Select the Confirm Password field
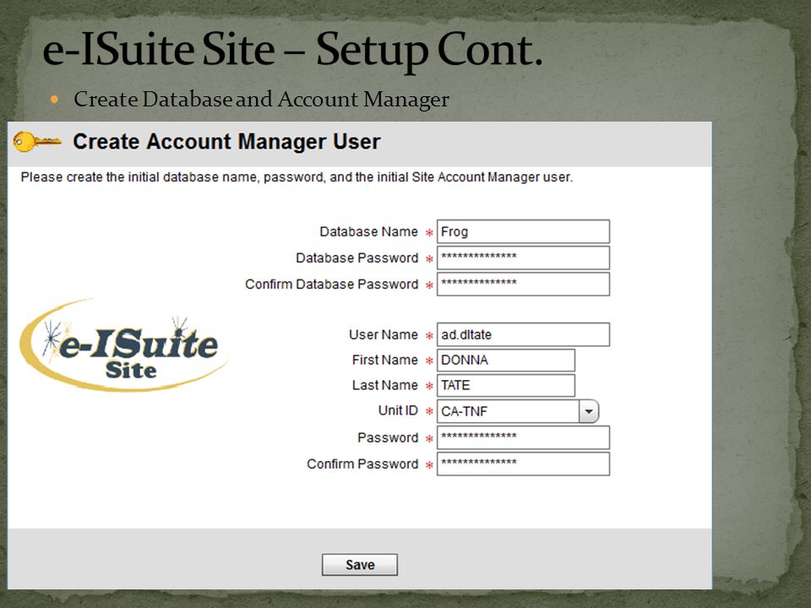This screenshot has height=608, width=811. point(523,464)
